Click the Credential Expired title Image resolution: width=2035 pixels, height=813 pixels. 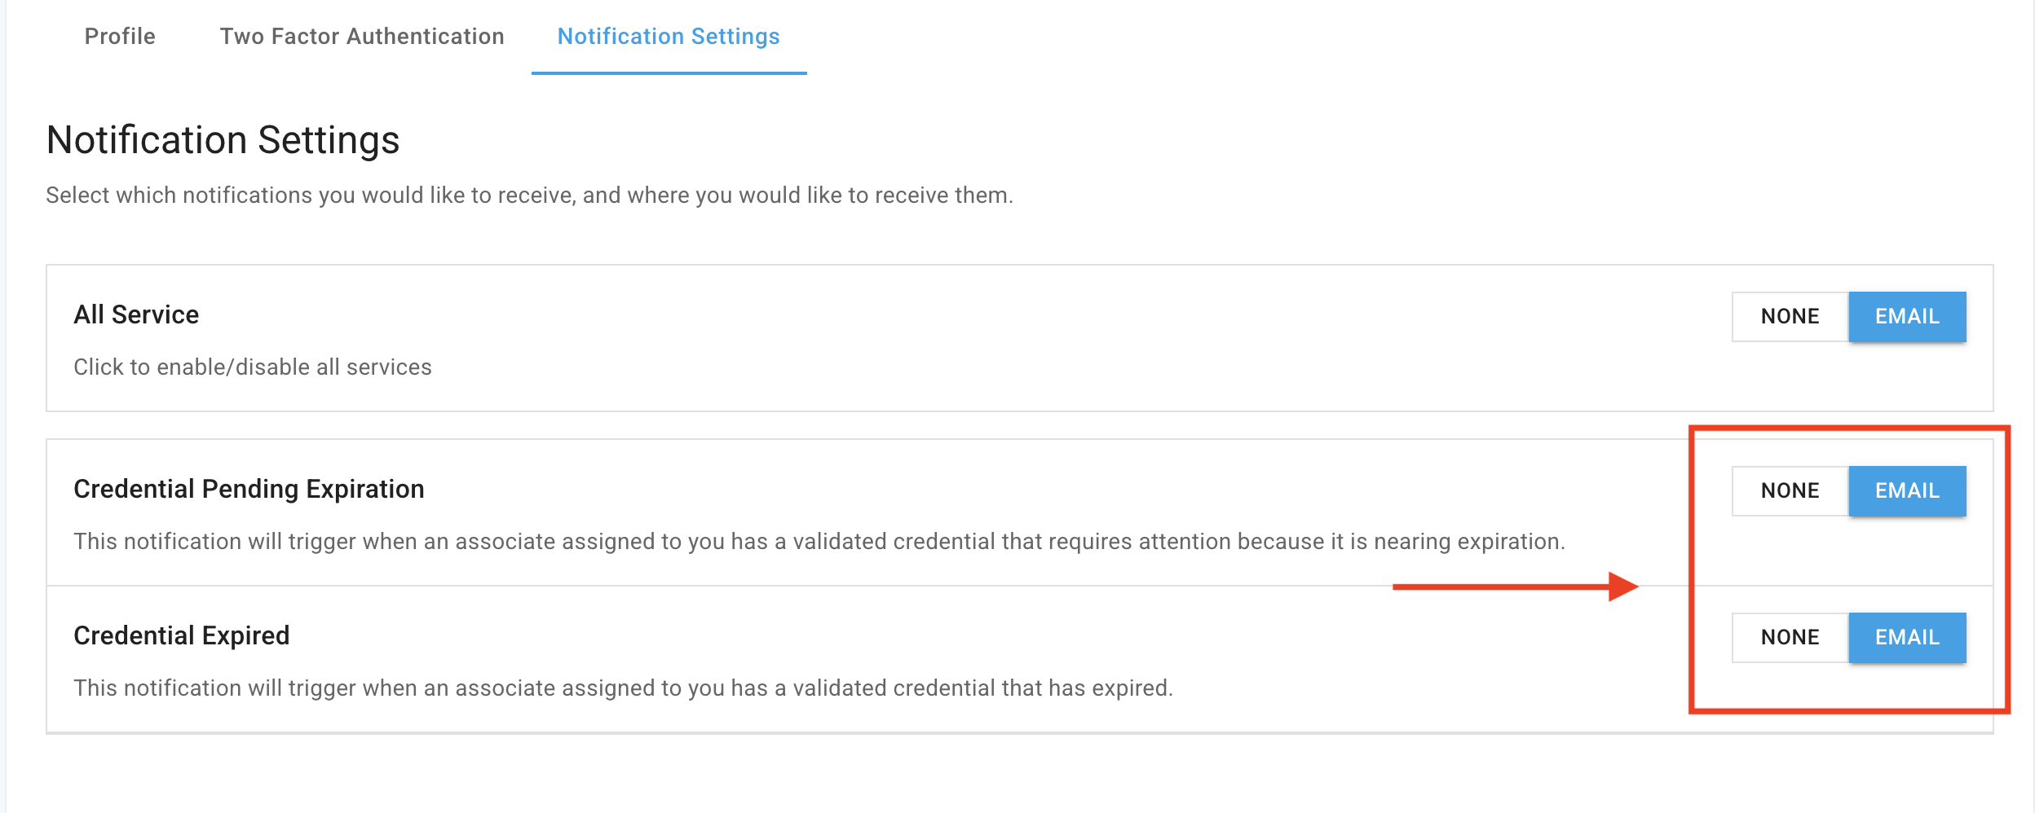(x=181, y=635)
